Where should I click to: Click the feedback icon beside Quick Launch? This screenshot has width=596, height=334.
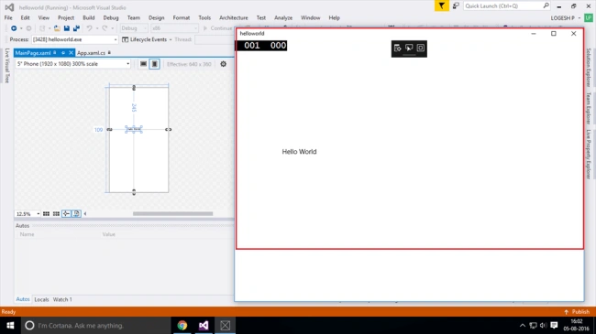pyautogui.click(x=456, y=5)
